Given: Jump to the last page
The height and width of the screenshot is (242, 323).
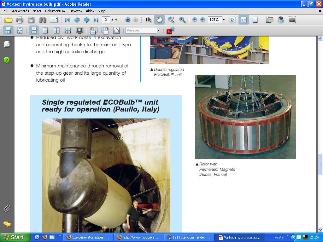Looking at the screenshot, I should click(x=96, y=20).
